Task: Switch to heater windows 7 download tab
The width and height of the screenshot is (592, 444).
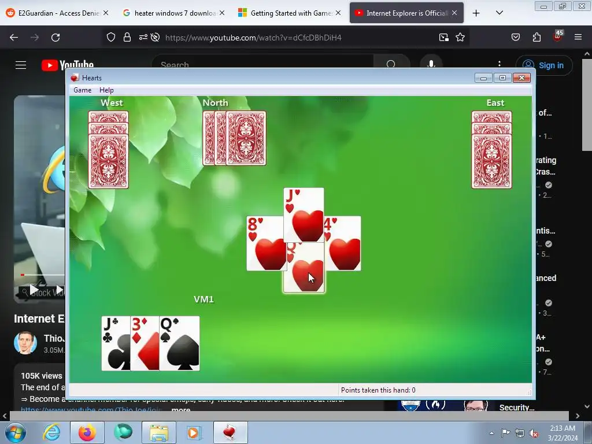Action: 173,13
